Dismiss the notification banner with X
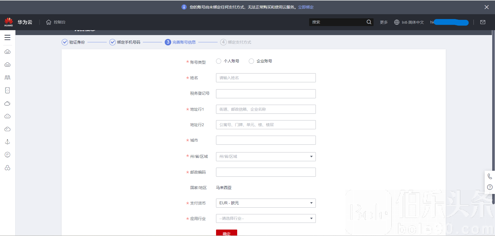This screenshot has width=495, height=236. (486, 7)
